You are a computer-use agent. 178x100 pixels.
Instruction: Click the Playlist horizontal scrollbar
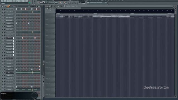[115, 8]
